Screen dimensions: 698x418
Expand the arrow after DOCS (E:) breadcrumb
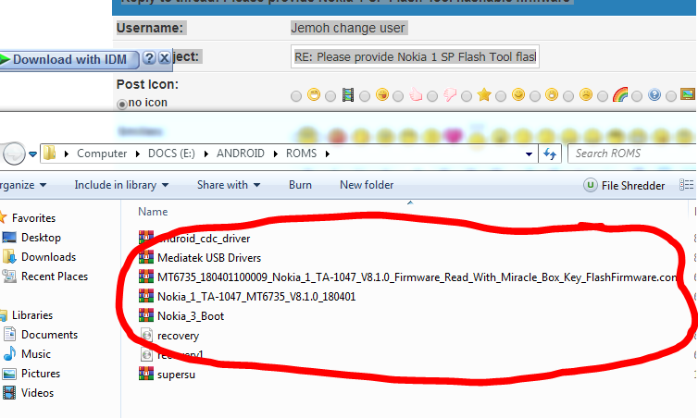point(206,154)
